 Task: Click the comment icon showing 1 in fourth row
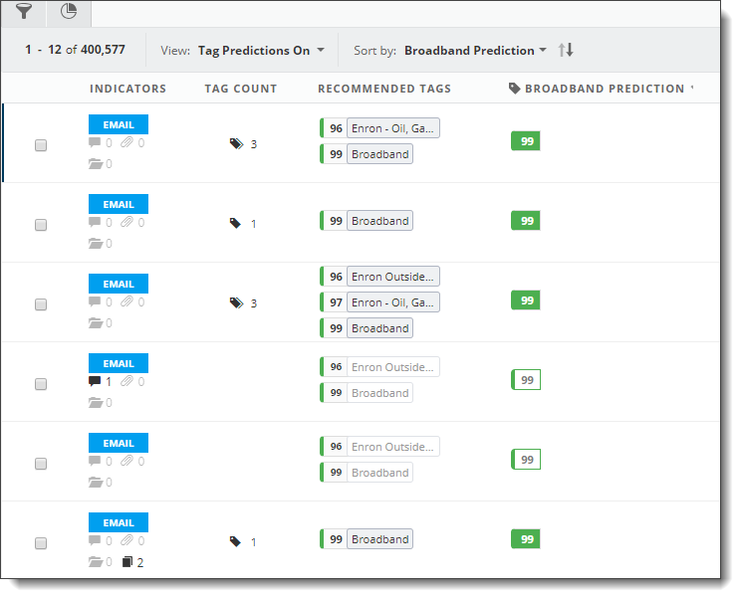tap(95, 381)
